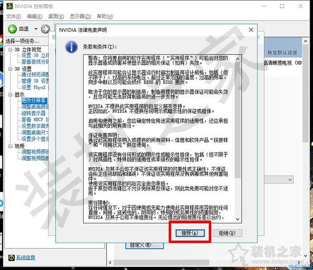Screen dimensions: 313x270
Task: Select 调整桌面颜色设置 tree item
Action: (35, 107)
